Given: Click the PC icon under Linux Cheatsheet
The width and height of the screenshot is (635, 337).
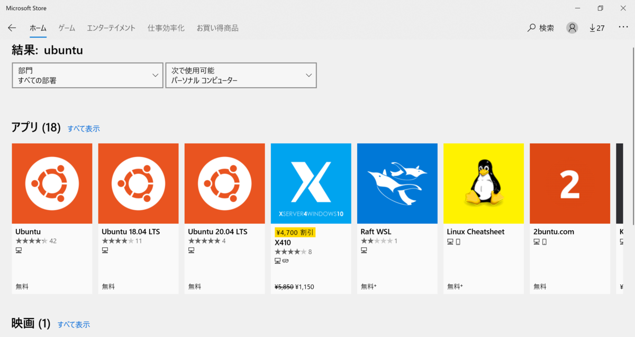Looking at the screenshot, I should click(450, 242).
